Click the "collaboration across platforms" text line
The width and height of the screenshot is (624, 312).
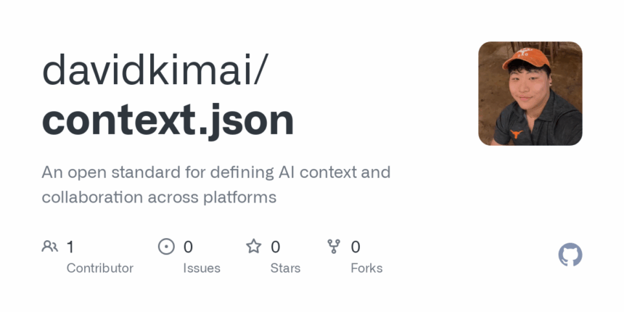[159, 197]
